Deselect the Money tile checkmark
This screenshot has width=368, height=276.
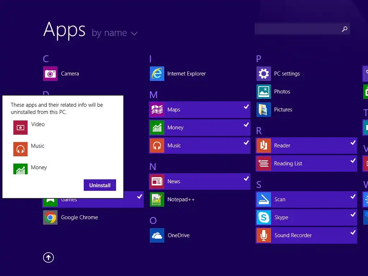(246, 125)
